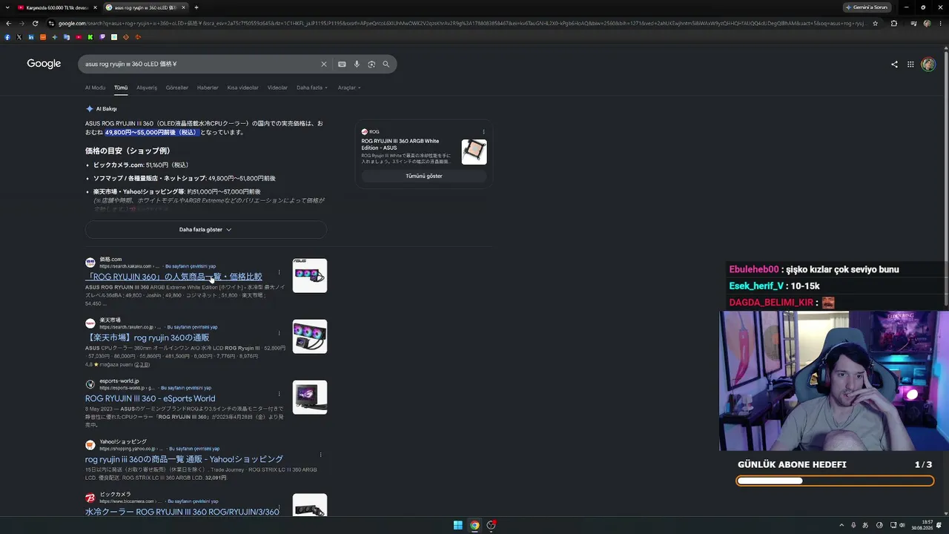Open options menu for the esports-world.jp result
The image size is (949, 534).
(x=279, y=394)
